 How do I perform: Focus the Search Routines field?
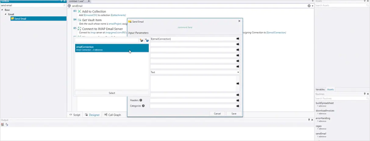(x=340, y=98)
